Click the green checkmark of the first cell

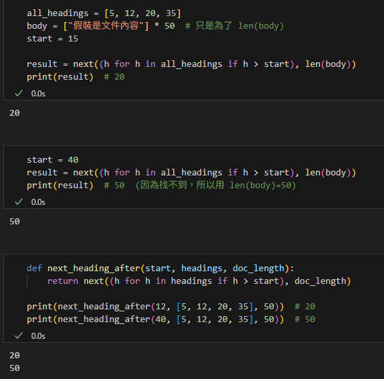19,93
